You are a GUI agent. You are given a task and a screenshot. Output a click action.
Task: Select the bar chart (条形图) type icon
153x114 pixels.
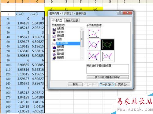(54, 33)
